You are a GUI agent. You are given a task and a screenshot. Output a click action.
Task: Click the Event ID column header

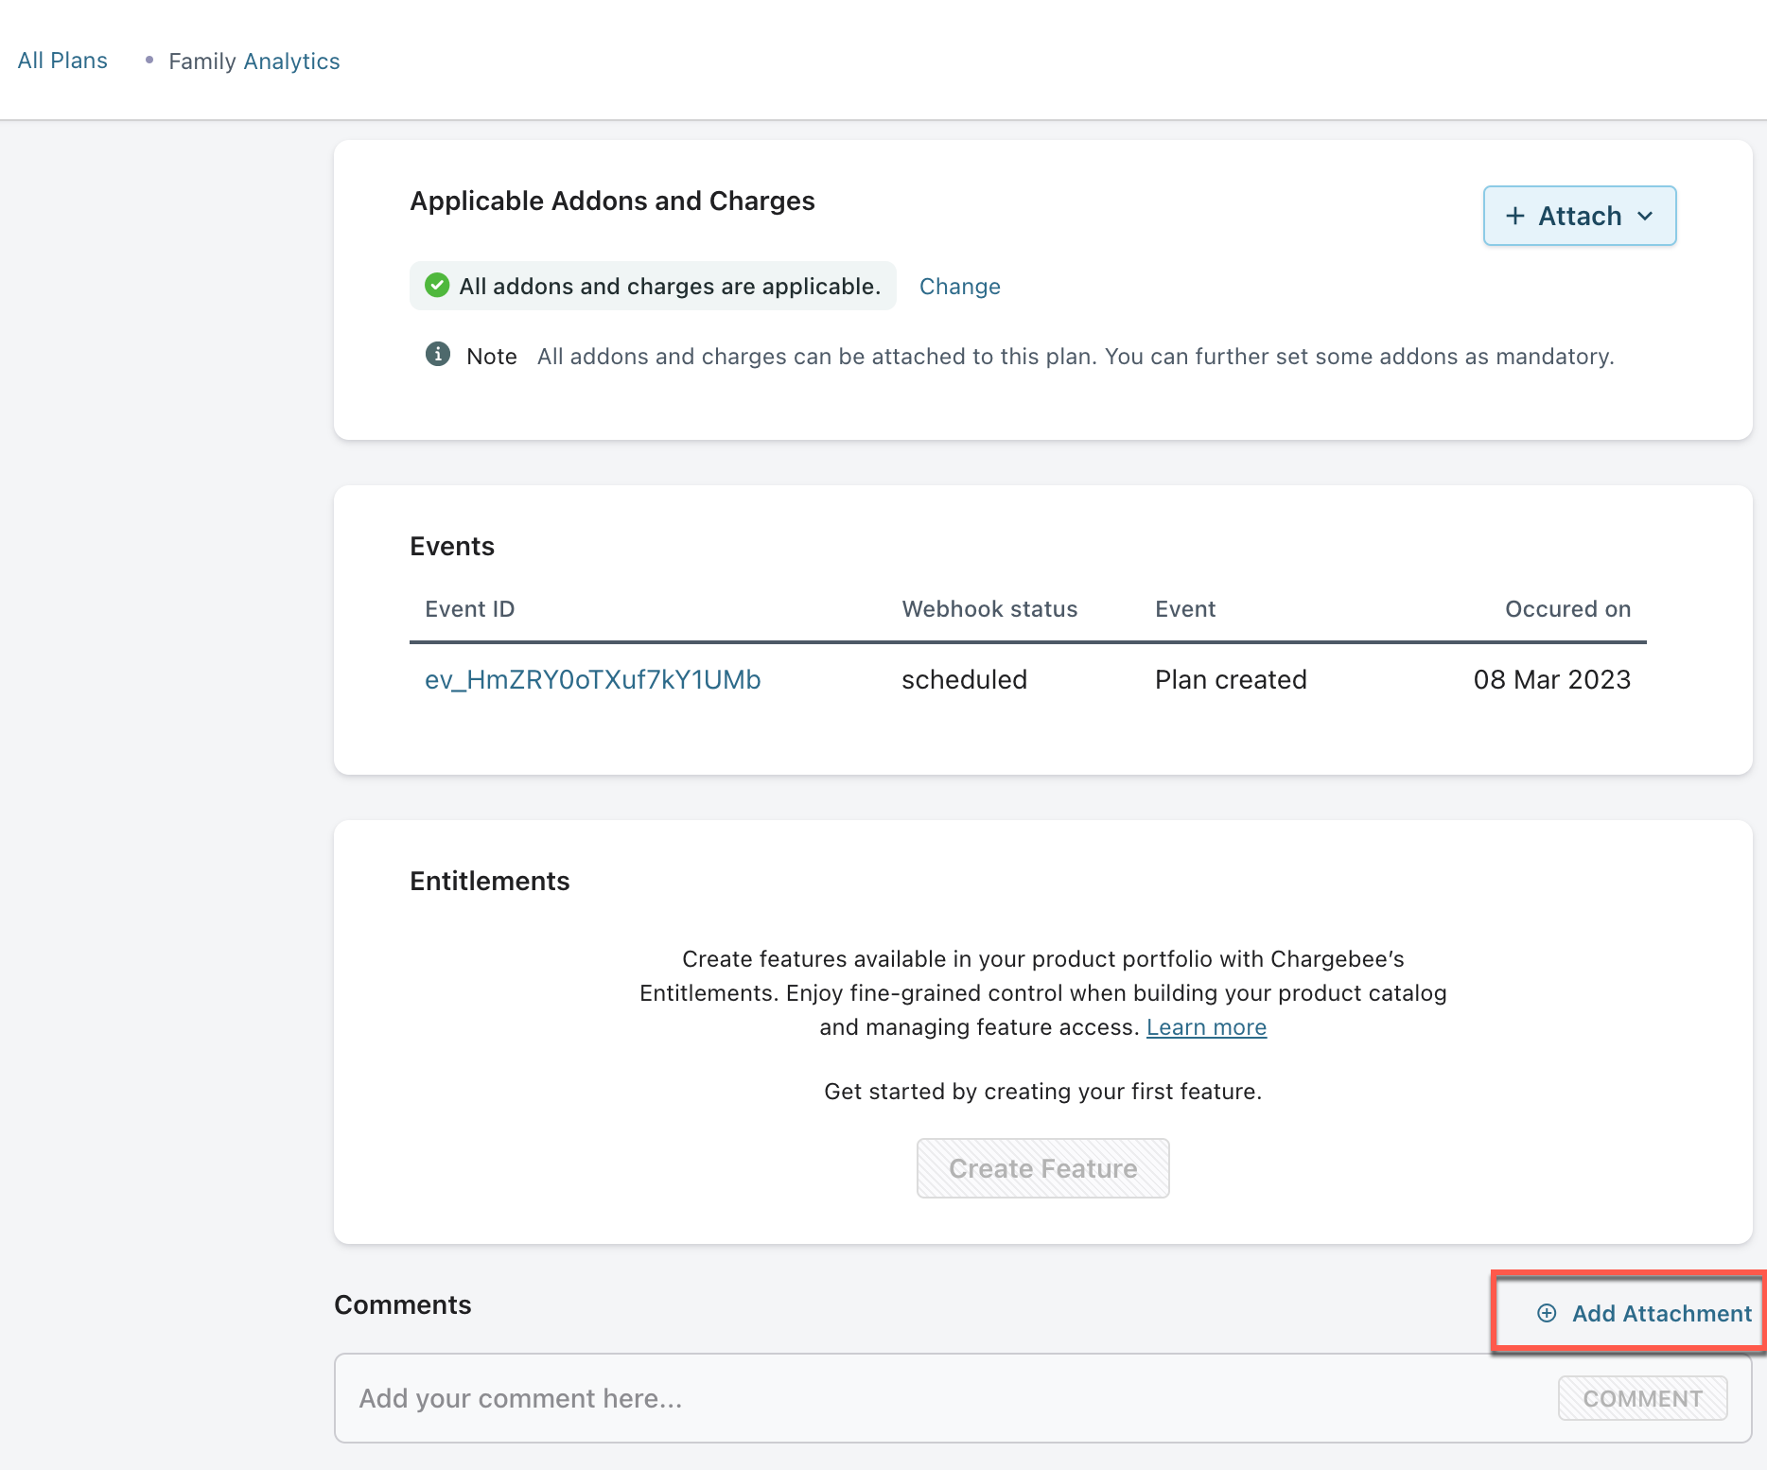469,609
